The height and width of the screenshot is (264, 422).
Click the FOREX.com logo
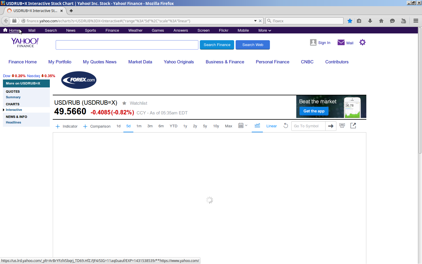click(x=79, y=80)
